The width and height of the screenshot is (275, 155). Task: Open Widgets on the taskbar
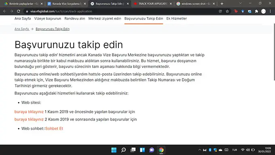[142, 150]
